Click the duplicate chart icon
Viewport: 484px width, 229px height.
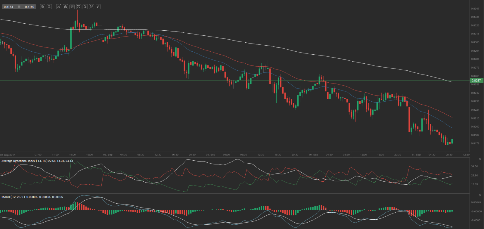pos(85,7)
